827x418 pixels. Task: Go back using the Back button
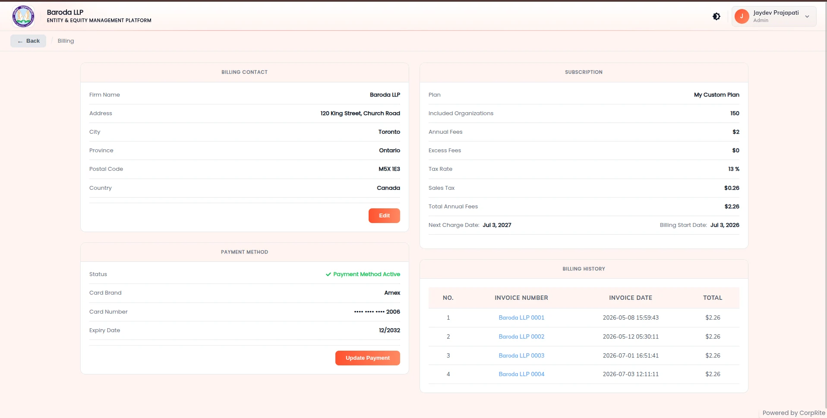pyautogui.click(x=28, y=41)
